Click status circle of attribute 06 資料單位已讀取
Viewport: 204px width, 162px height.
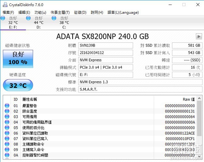[7, 133]
